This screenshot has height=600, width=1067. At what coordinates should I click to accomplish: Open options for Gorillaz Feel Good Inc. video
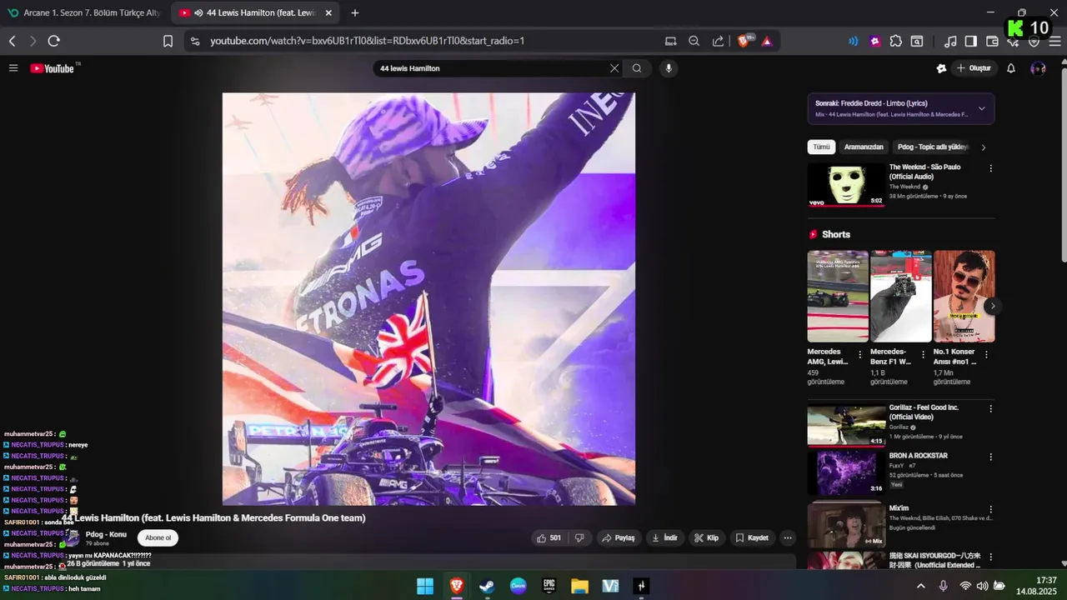click(x=990, y=409)
